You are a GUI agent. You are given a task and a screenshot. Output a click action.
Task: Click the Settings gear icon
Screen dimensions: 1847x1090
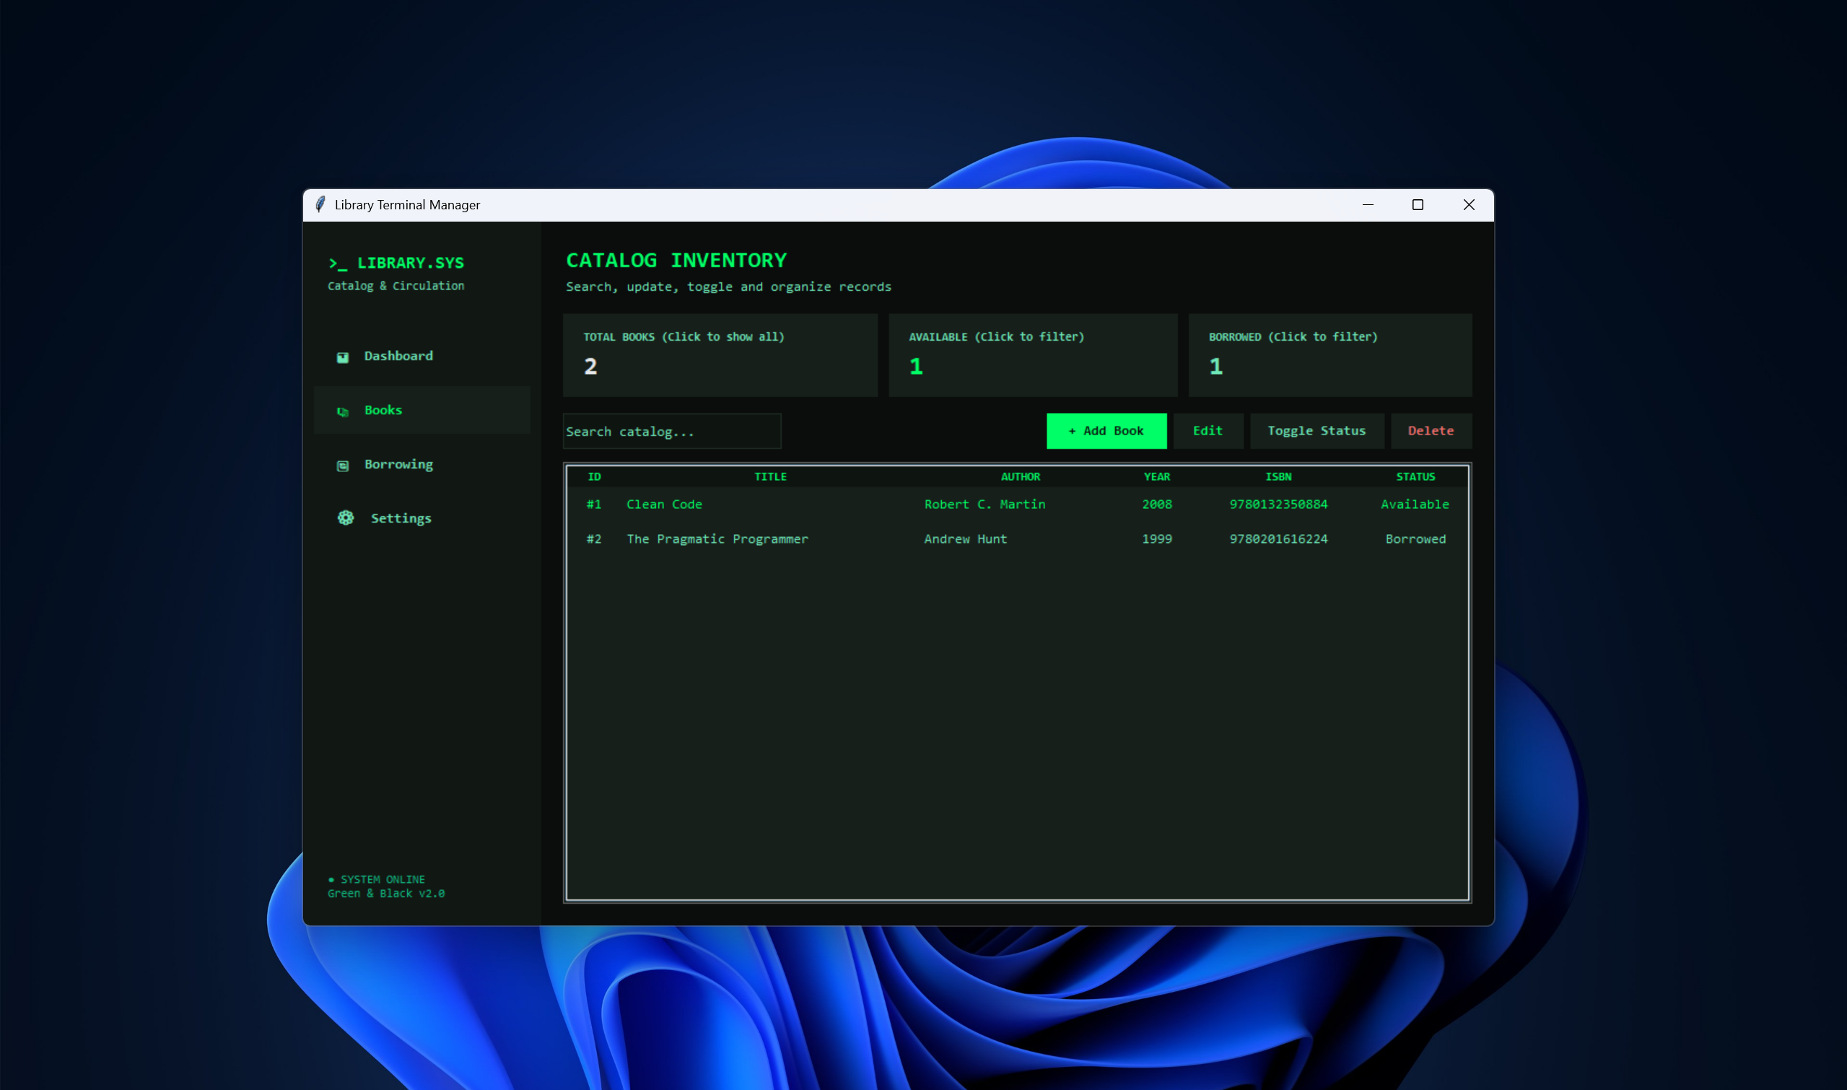pos(346,518)
